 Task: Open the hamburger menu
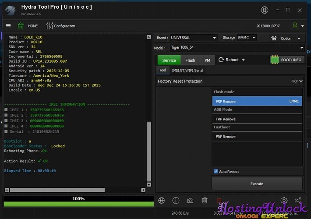coord(8,25)
